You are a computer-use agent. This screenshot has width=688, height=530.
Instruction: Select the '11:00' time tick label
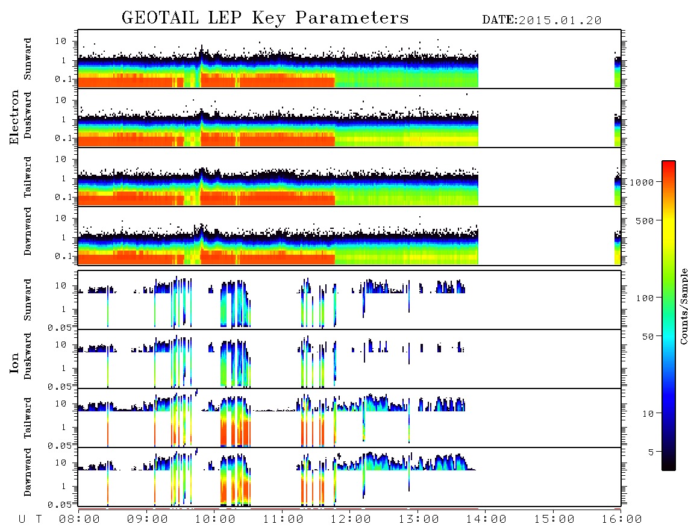pos(283,519)
